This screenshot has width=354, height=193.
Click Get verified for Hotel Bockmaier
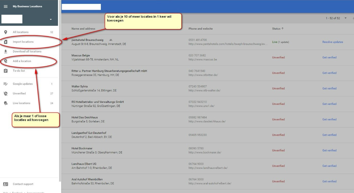(329, 150)
